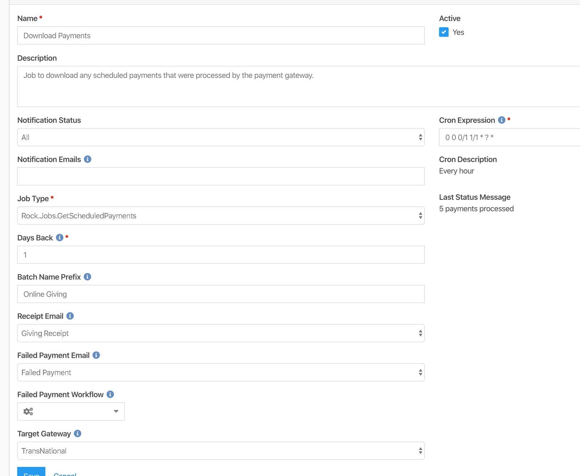Click the workflow gears icon in picker
Screen dimensions: 580x476
click(x=28, y=411)
